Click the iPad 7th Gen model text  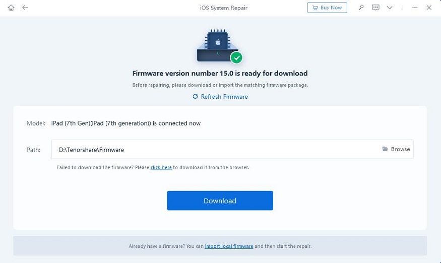[x=125, y=123]
